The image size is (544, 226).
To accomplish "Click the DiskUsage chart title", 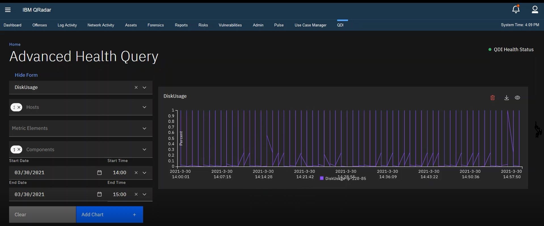I will [x=175, y=96].
